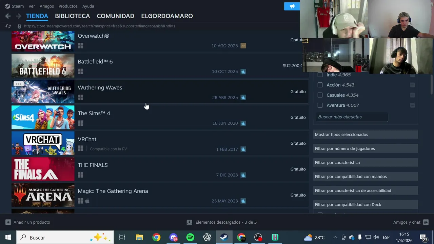Click the store URL address bar

(x=100, y=26)
